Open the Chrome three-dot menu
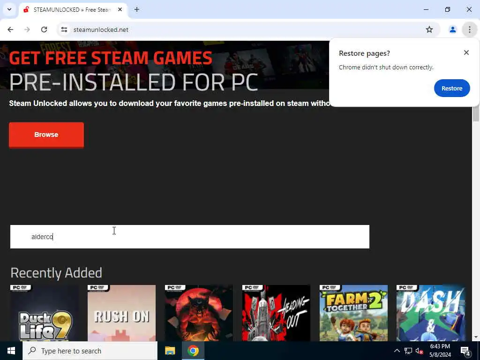Image resolution: width=480 pixels, height=360 pixels. (470, 30)
